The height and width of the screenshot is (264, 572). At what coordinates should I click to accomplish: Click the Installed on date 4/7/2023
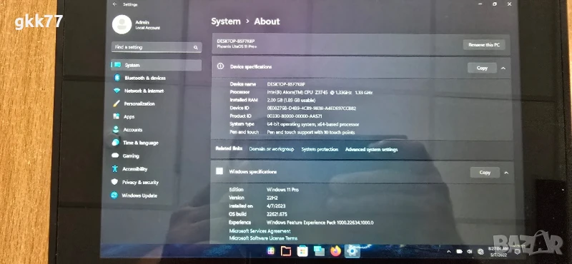(275, 205)
